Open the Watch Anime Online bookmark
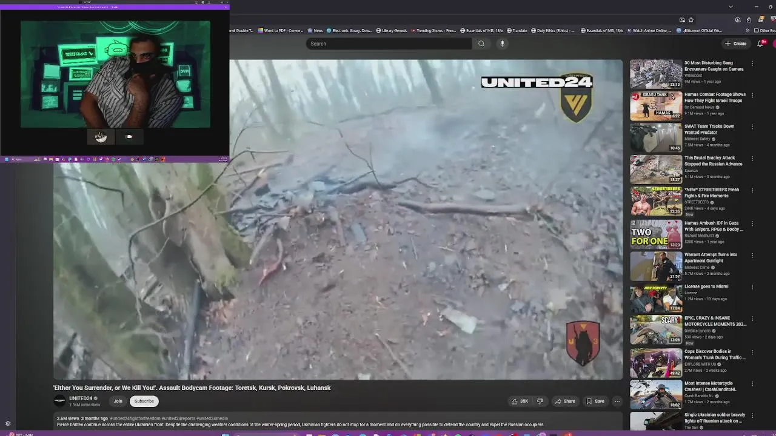This screenshot has height=436, width=776. (650, 30)
